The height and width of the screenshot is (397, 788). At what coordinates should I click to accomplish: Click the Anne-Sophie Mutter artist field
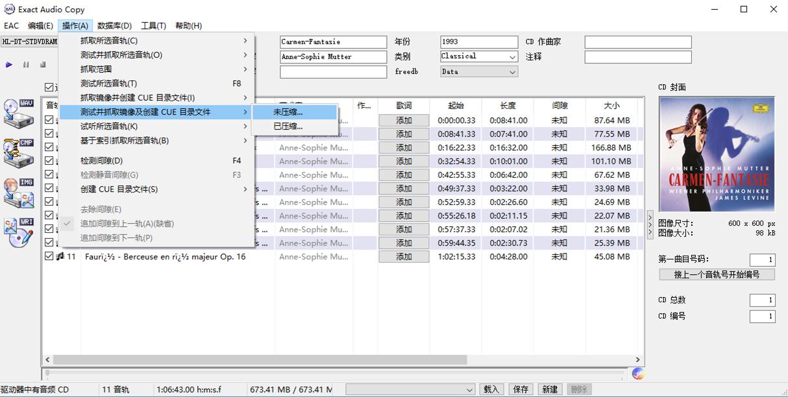333,57
